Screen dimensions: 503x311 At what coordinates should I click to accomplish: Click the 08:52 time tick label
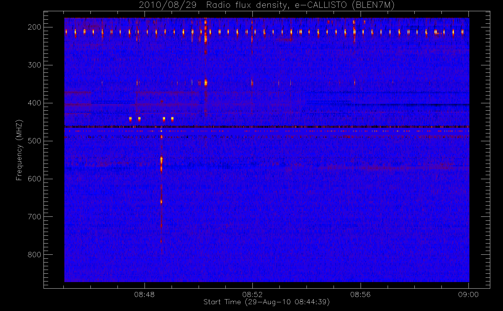point(252,295)
